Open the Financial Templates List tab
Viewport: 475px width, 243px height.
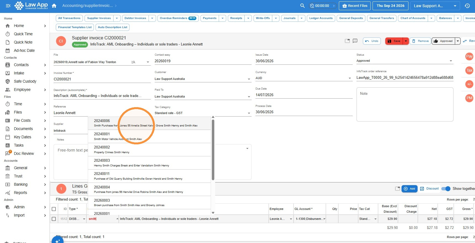75,27
